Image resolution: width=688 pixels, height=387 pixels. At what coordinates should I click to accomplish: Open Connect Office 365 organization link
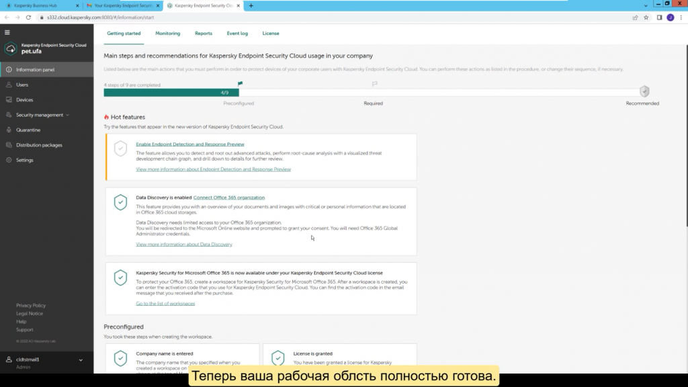tap(229, 198)
